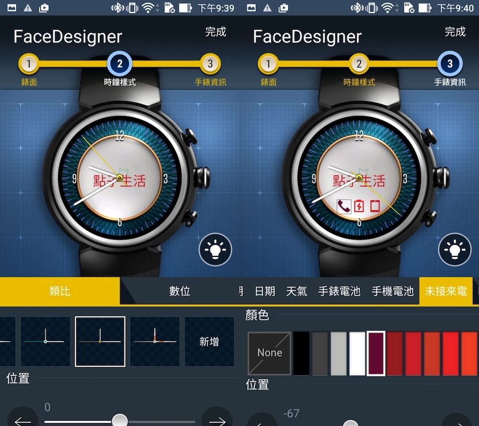Tap lightbulb icon on the 時鐘樣式 step screen

click(215, 249)
